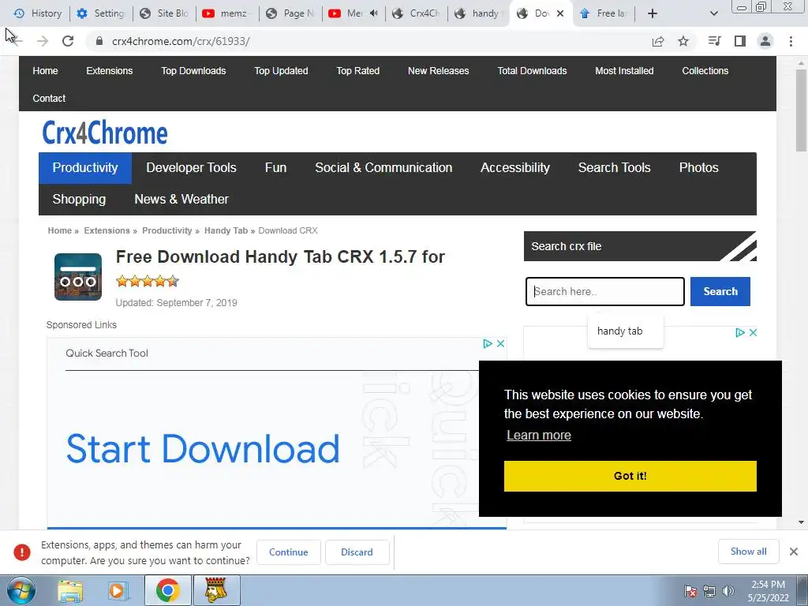808x606 pixels.
Task: Expand the tab search dropdown arrow
Action: pos(713,13)
